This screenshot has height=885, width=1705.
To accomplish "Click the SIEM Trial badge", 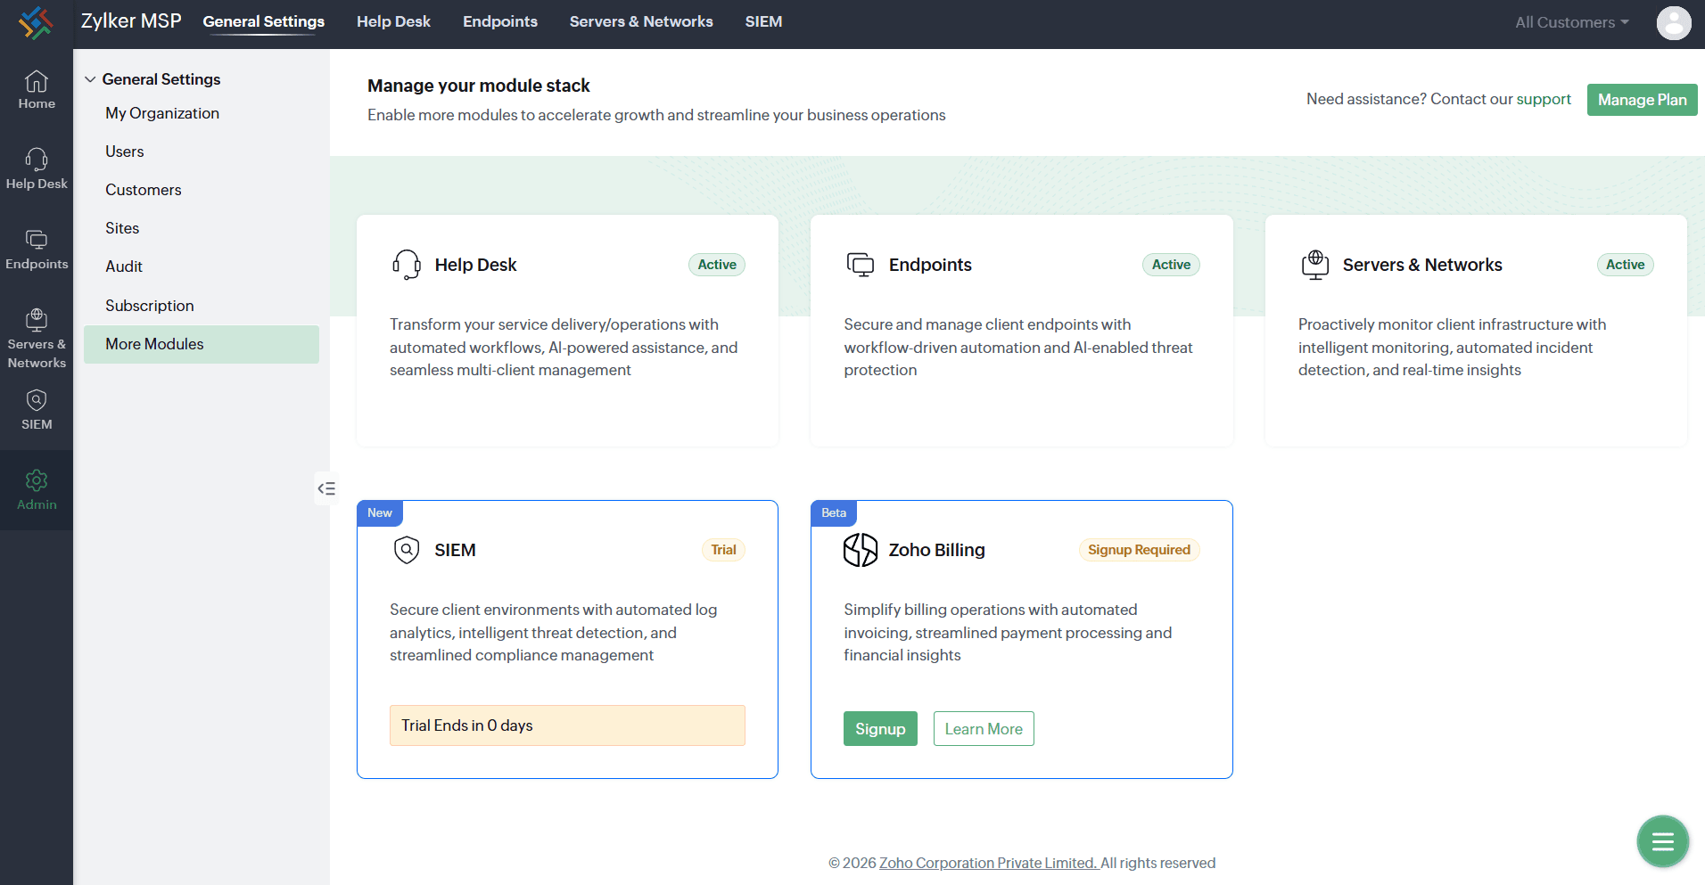I will 723,550.
